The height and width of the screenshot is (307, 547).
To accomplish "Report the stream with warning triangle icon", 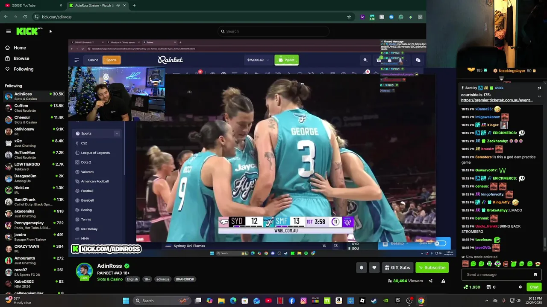I will pyautogui.click(x=443, y=281).
